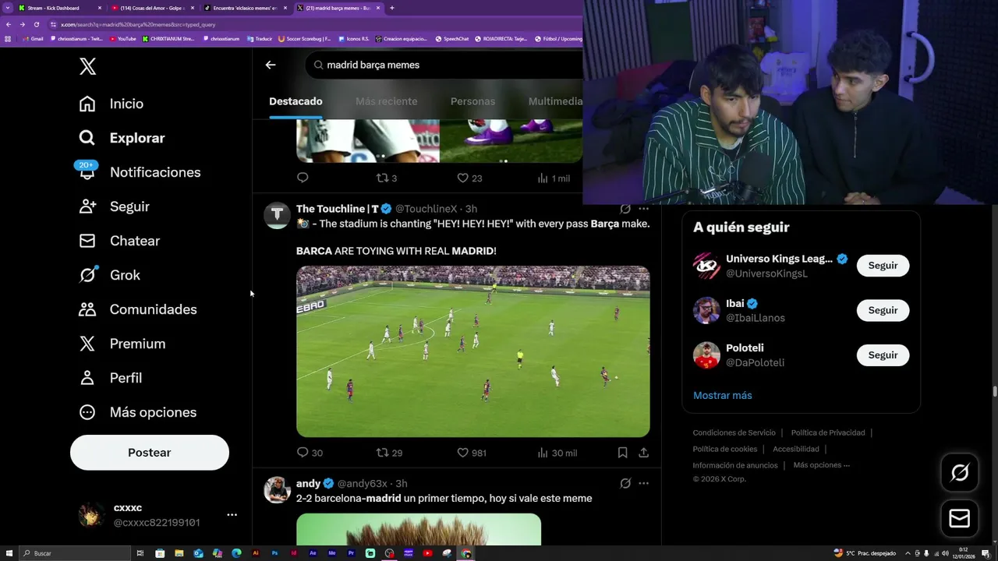Open Perfil in the sidebar
The width and height of the screenshot is (998, 561).
(110, 378)
